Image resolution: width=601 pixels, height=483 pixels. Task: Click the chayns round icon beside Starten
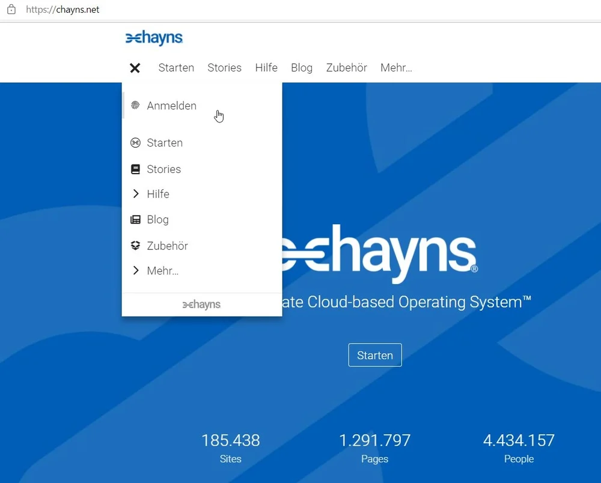click(135, 143)
